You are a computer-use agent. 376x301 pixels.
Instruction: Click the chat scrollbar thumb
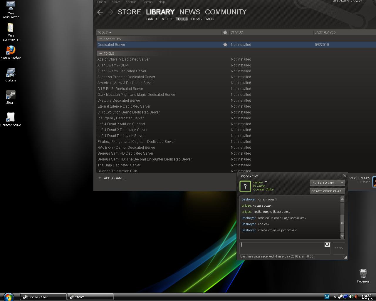click(x=342, y=223)
